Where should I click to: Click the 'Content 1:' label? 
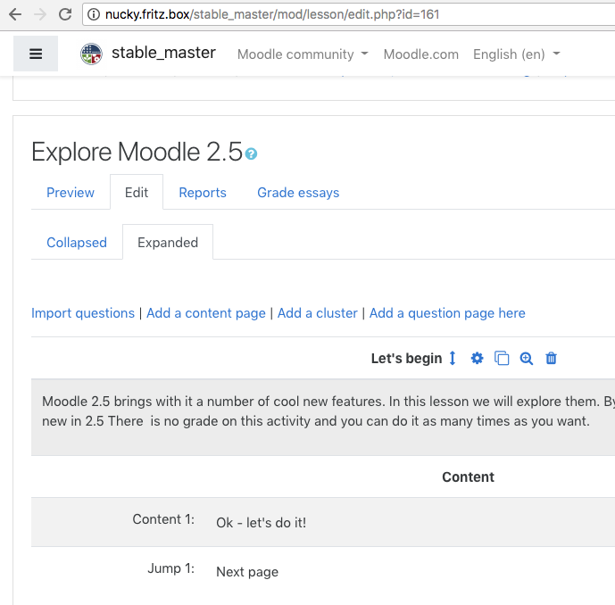(x=163, y=518)
